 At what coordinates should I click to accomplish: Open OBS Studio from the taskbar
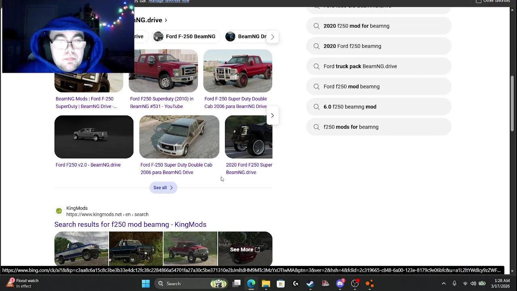click(x=355, y=284)
